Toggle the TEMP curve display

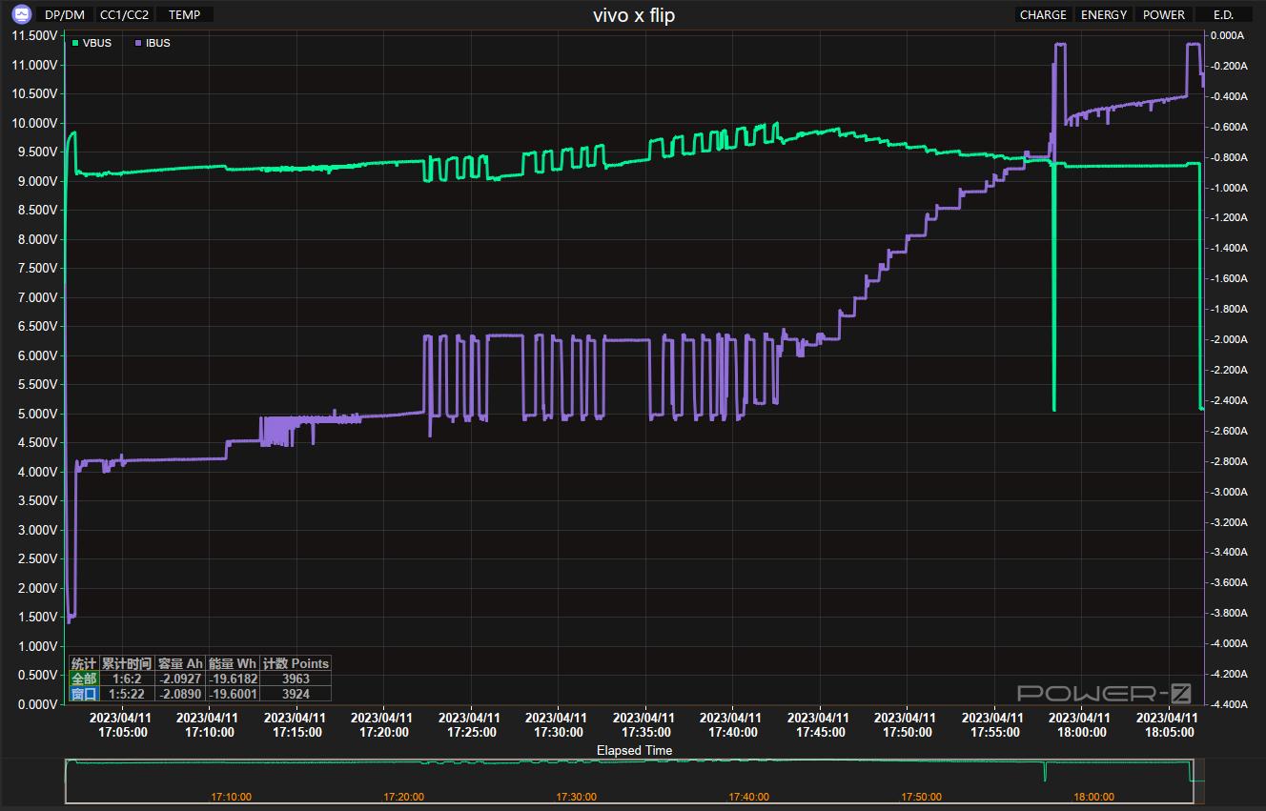(184, 15)
